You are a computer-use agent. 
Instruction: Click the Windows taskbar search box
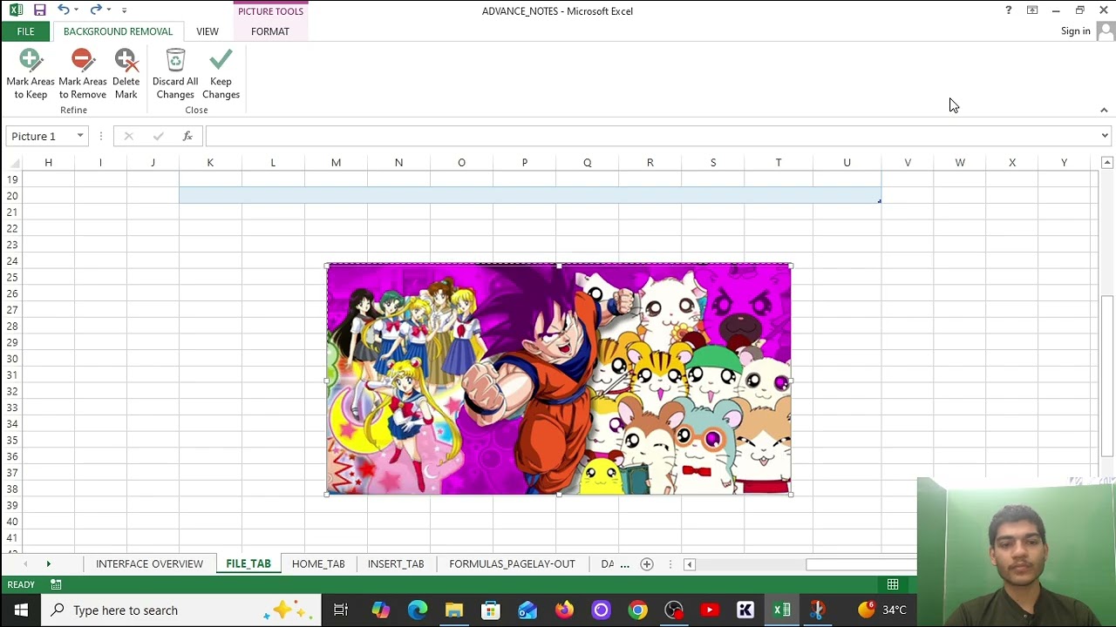pos(181,610)
